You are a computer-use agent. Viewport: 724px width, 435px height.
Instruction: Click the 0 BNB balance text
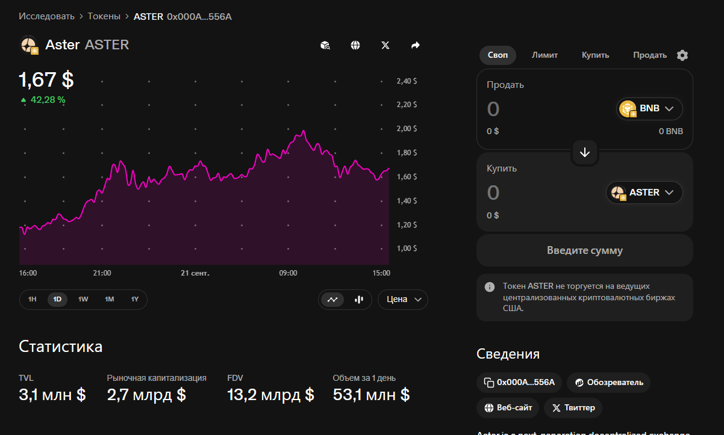[671, 131]
